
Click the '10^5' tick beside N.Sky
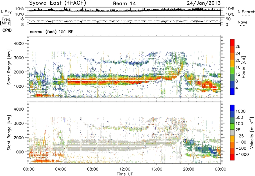[19, 9]
